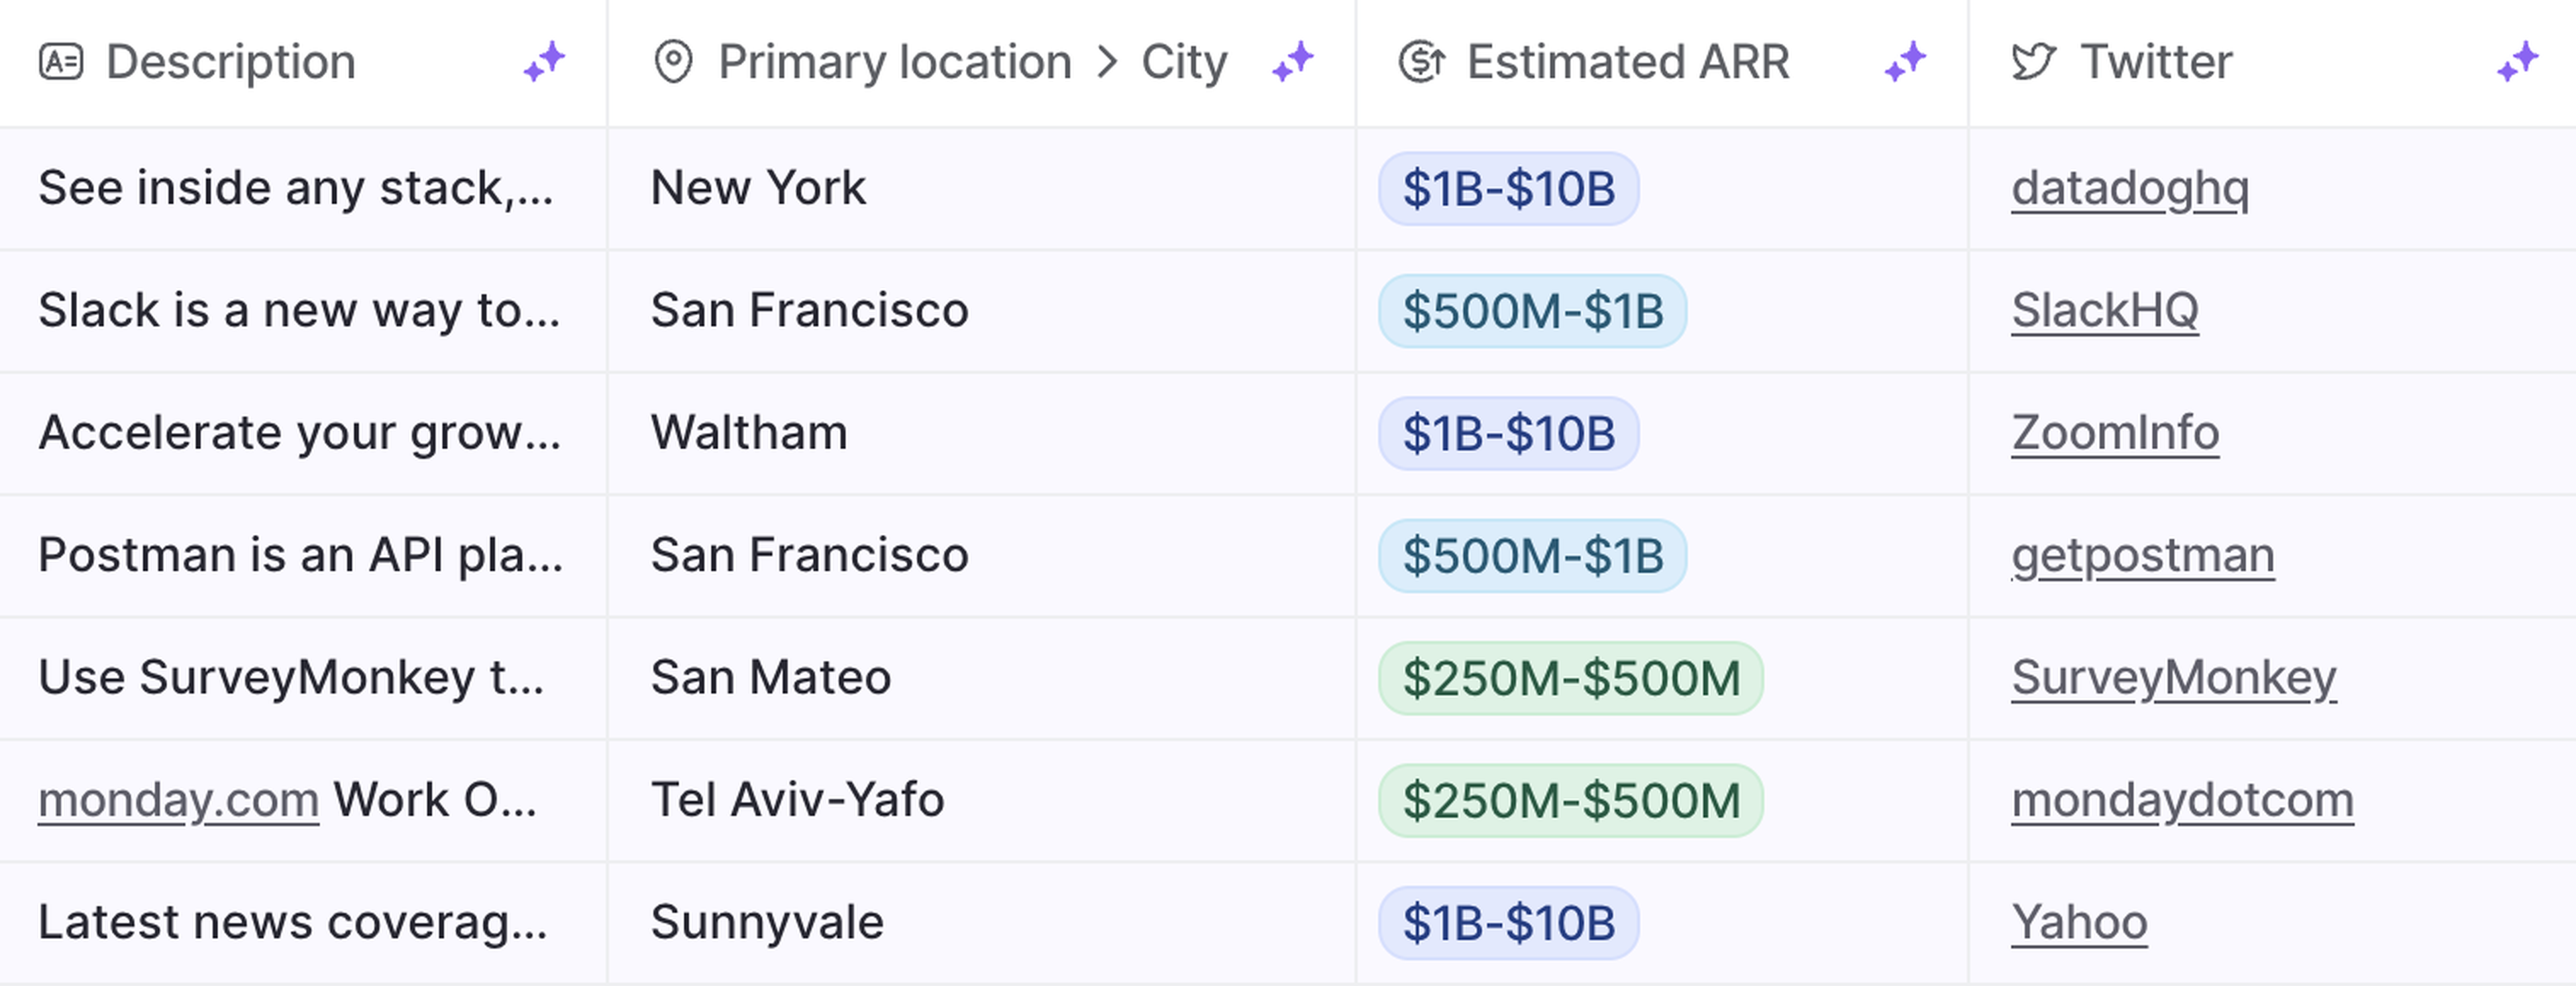Click the Estimated ARR currency icon
The height and width of the screenshot is (986, 2576).
point(1421,62)
